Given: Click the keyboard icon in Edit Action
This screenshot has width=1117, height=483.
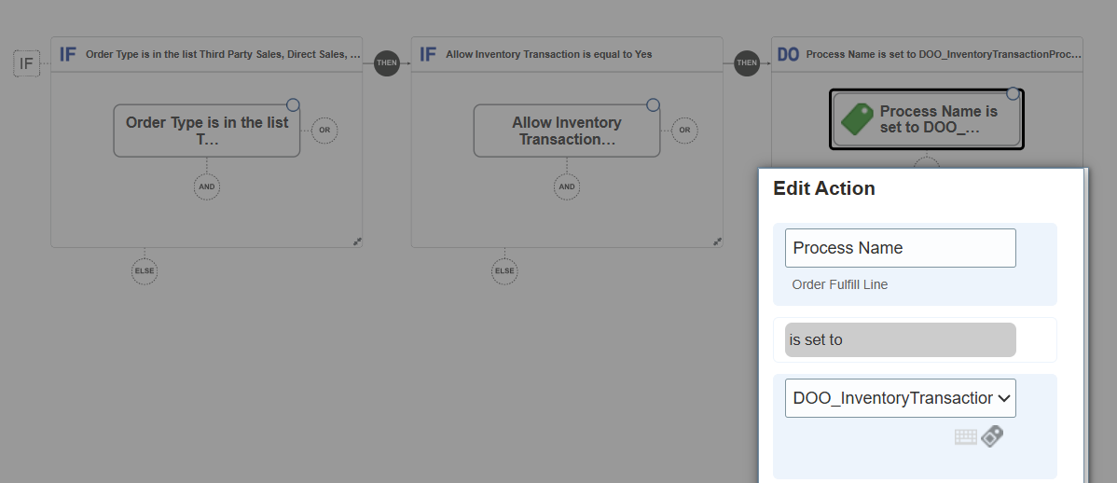Looking at the screenshot, I should tap(965, 436).
